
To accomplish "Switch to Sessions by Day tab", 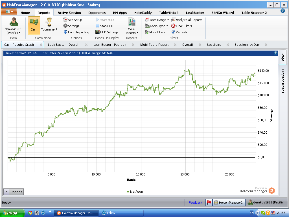I will (x=247, y=45).
